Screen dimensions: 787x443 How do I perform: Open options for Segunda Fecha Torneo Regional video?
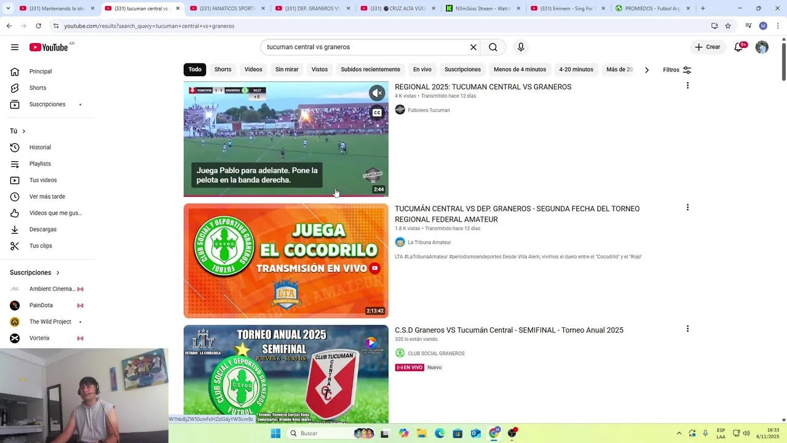687,208
